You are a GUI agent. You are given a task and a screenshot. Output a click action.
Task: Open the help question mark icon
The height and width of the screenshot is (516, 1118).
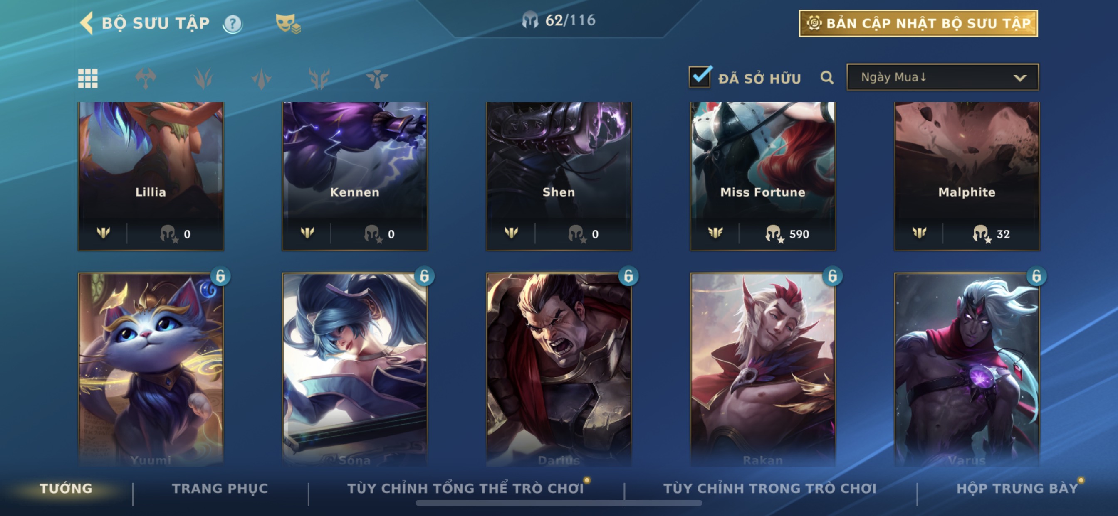233,23
